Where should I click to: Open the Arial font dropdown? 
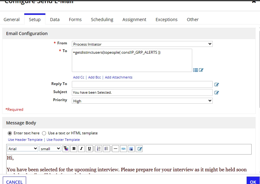pos(23,149)
